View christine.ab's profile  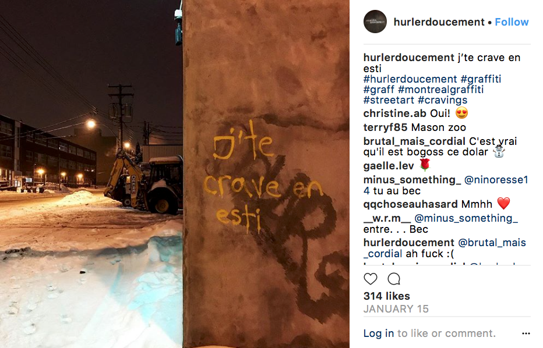tap(395, 113)
